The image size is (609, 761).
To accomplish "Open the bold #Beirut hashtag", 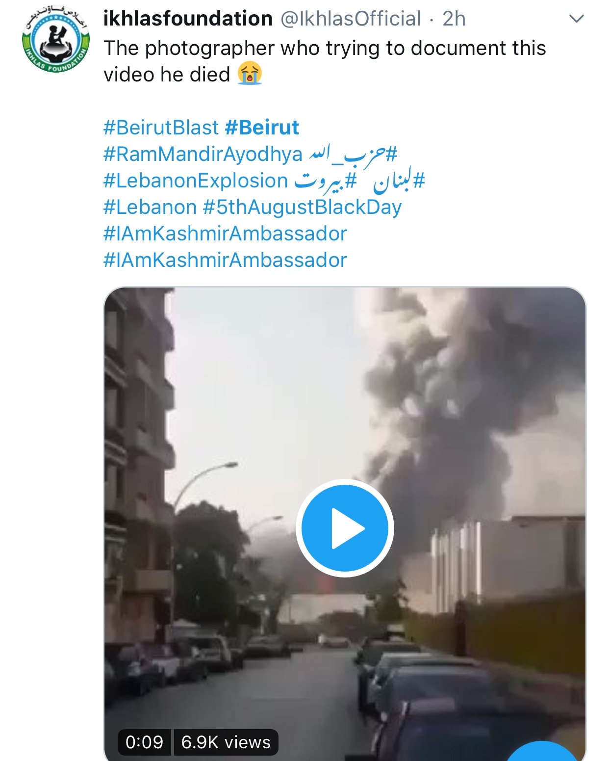I will tap(262, 128).
